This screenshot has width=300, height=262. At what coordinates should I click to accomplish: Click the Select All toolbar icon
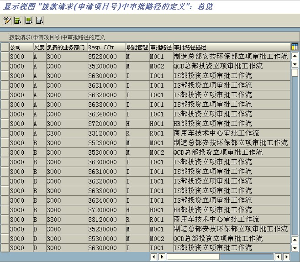pos(17,20)
